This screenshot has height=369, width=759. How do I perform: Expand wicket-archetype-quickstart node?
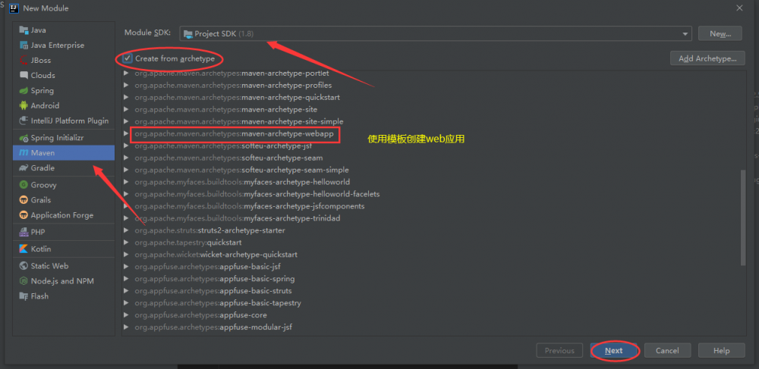tap(126, 254)
